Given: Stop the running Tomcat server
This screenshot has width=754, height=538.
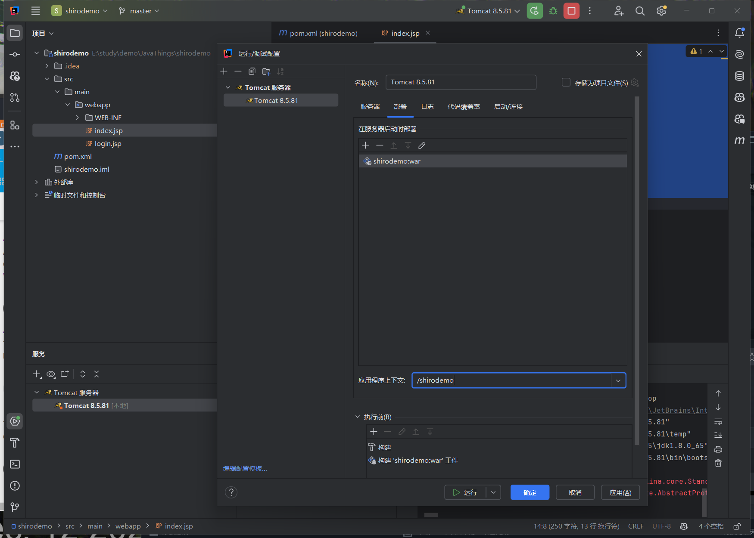Looking at the screenshot, I should click(571, 11).
